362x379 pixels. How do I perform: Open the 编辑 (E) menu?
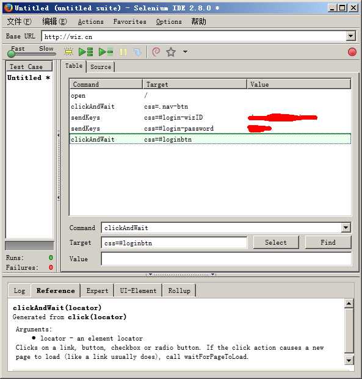54,21
